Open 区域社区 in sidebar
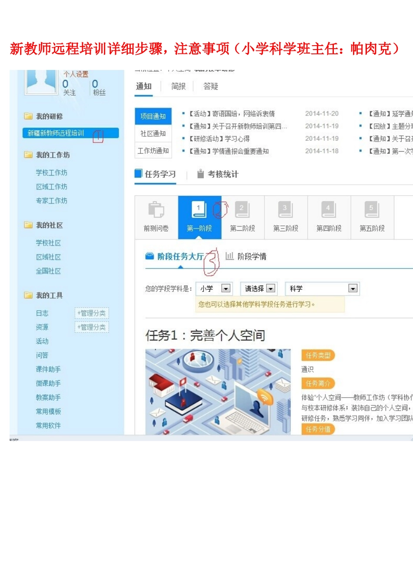Screen dimensions: 413x584 (x=48, y=257)
